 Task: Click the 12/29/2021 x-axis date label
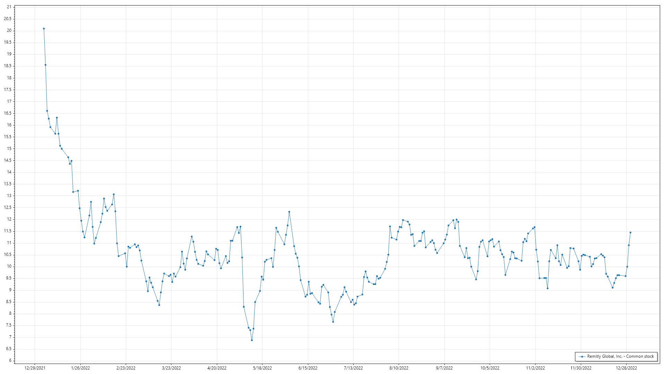pos(35,368)
